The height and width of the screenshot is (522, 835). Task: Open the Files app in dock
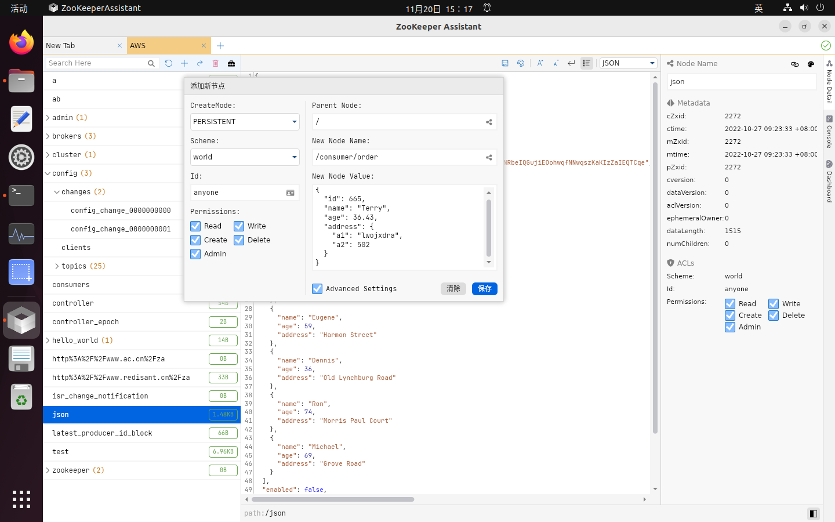[21, 81]
